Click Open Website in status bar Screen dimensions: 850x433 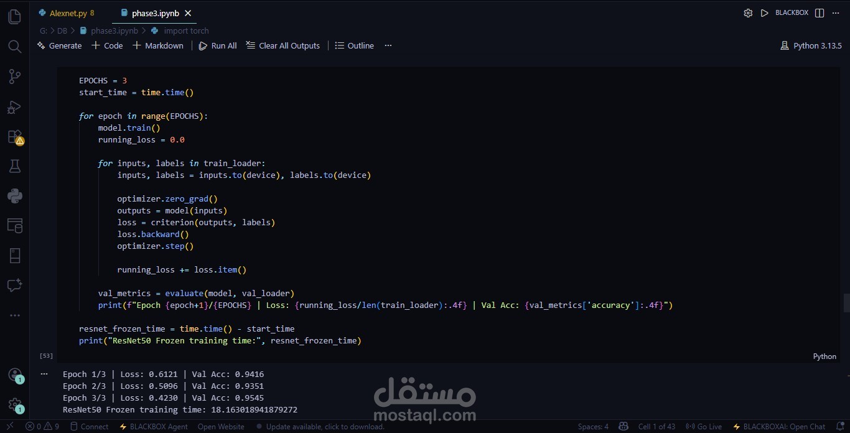[221, 427]
